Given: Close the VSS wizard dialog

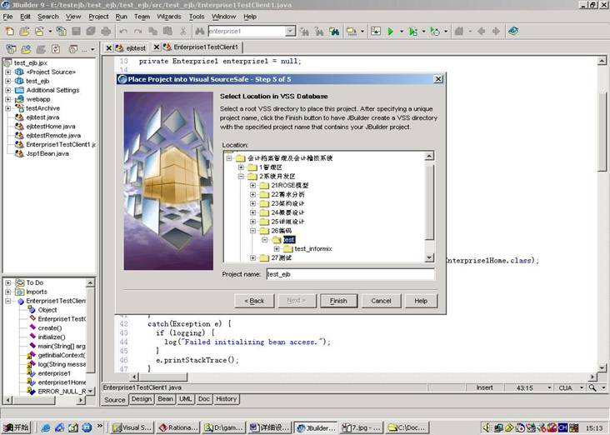Looking at the screenshot, I should (x=438, y=79).
